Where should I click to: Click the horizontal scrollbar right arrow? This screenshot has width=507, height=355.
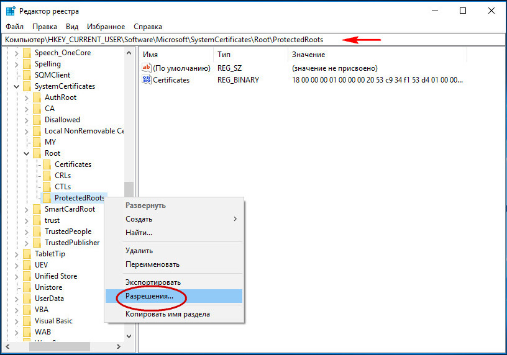tap(119, 346)
